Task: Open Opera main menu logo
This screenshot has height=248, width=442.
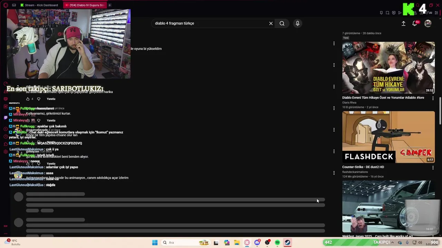Action: pos(6,5)
